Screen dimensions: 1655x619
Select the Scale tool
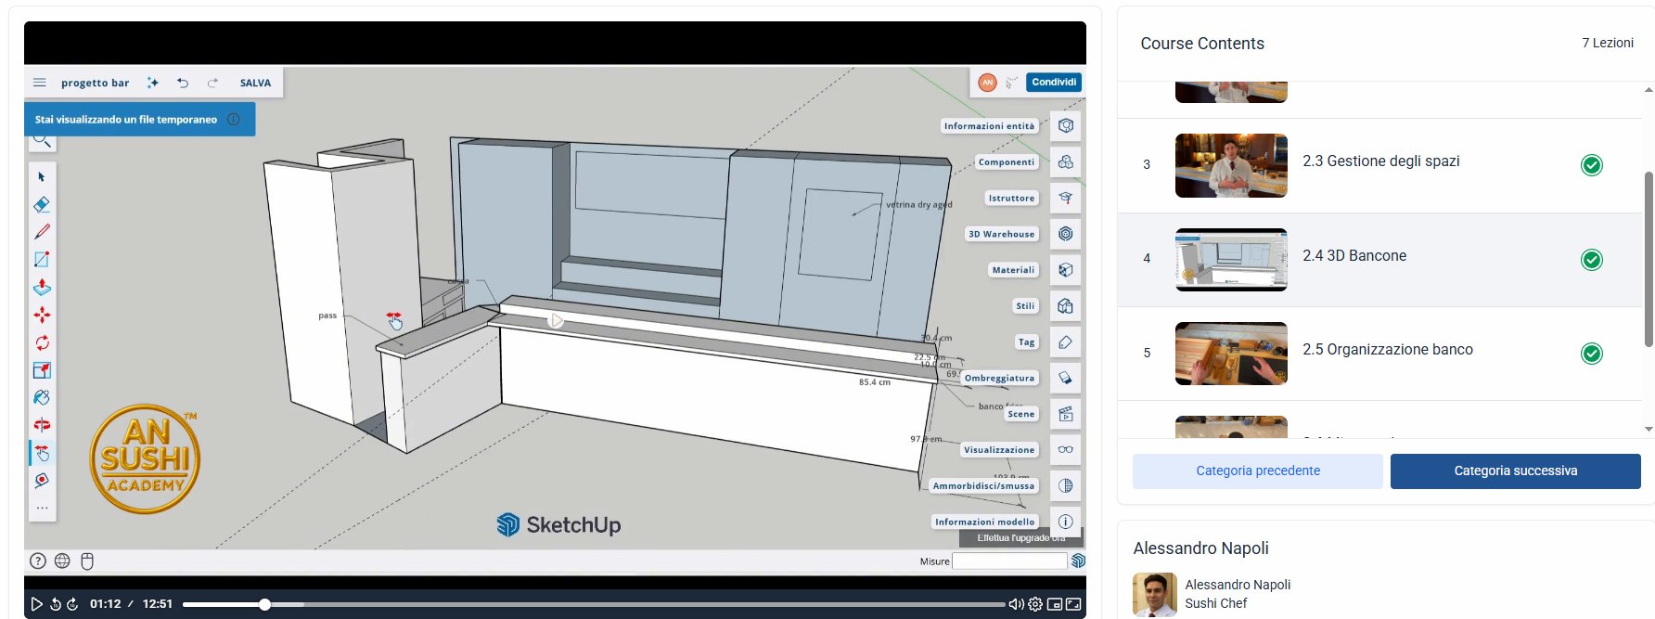click(x=42, y=370)
